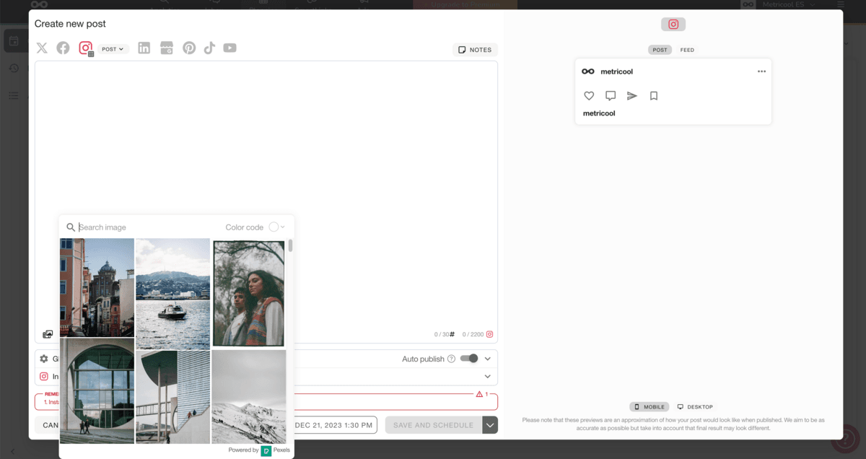Click the Facebook network icon
Screen dimensions: 866x459
[x=63, y=48]
